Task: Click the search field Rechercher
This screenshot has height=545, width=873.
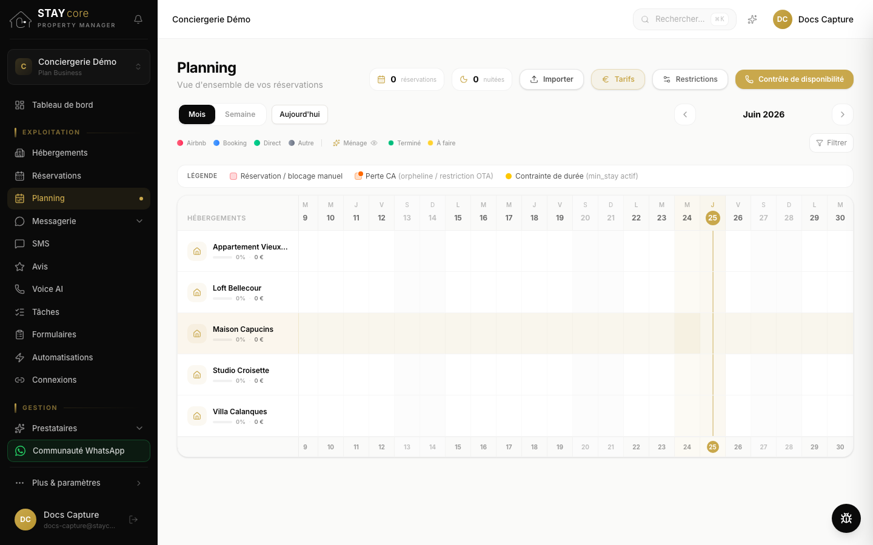Action: [684, 19]
